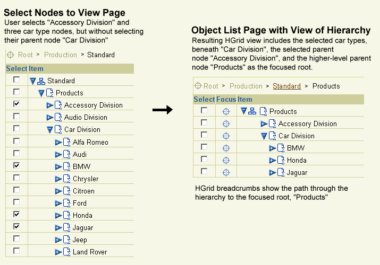Expand the Land Rover node
The height and width of the screenshot is (265, 380).
58,252
